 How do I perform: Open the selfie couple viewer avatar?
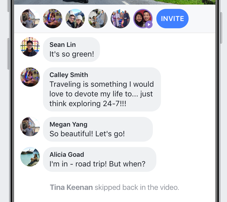click(75, 19)
